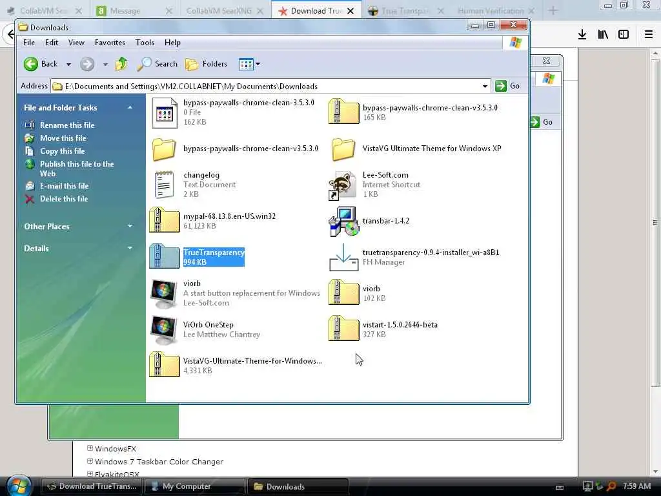This screenshot has height=496, width=661.
Task: Select the bypass-paywalls-chrome-clean-3.5.3.0 0 File icon
Action: pos(165,113)
